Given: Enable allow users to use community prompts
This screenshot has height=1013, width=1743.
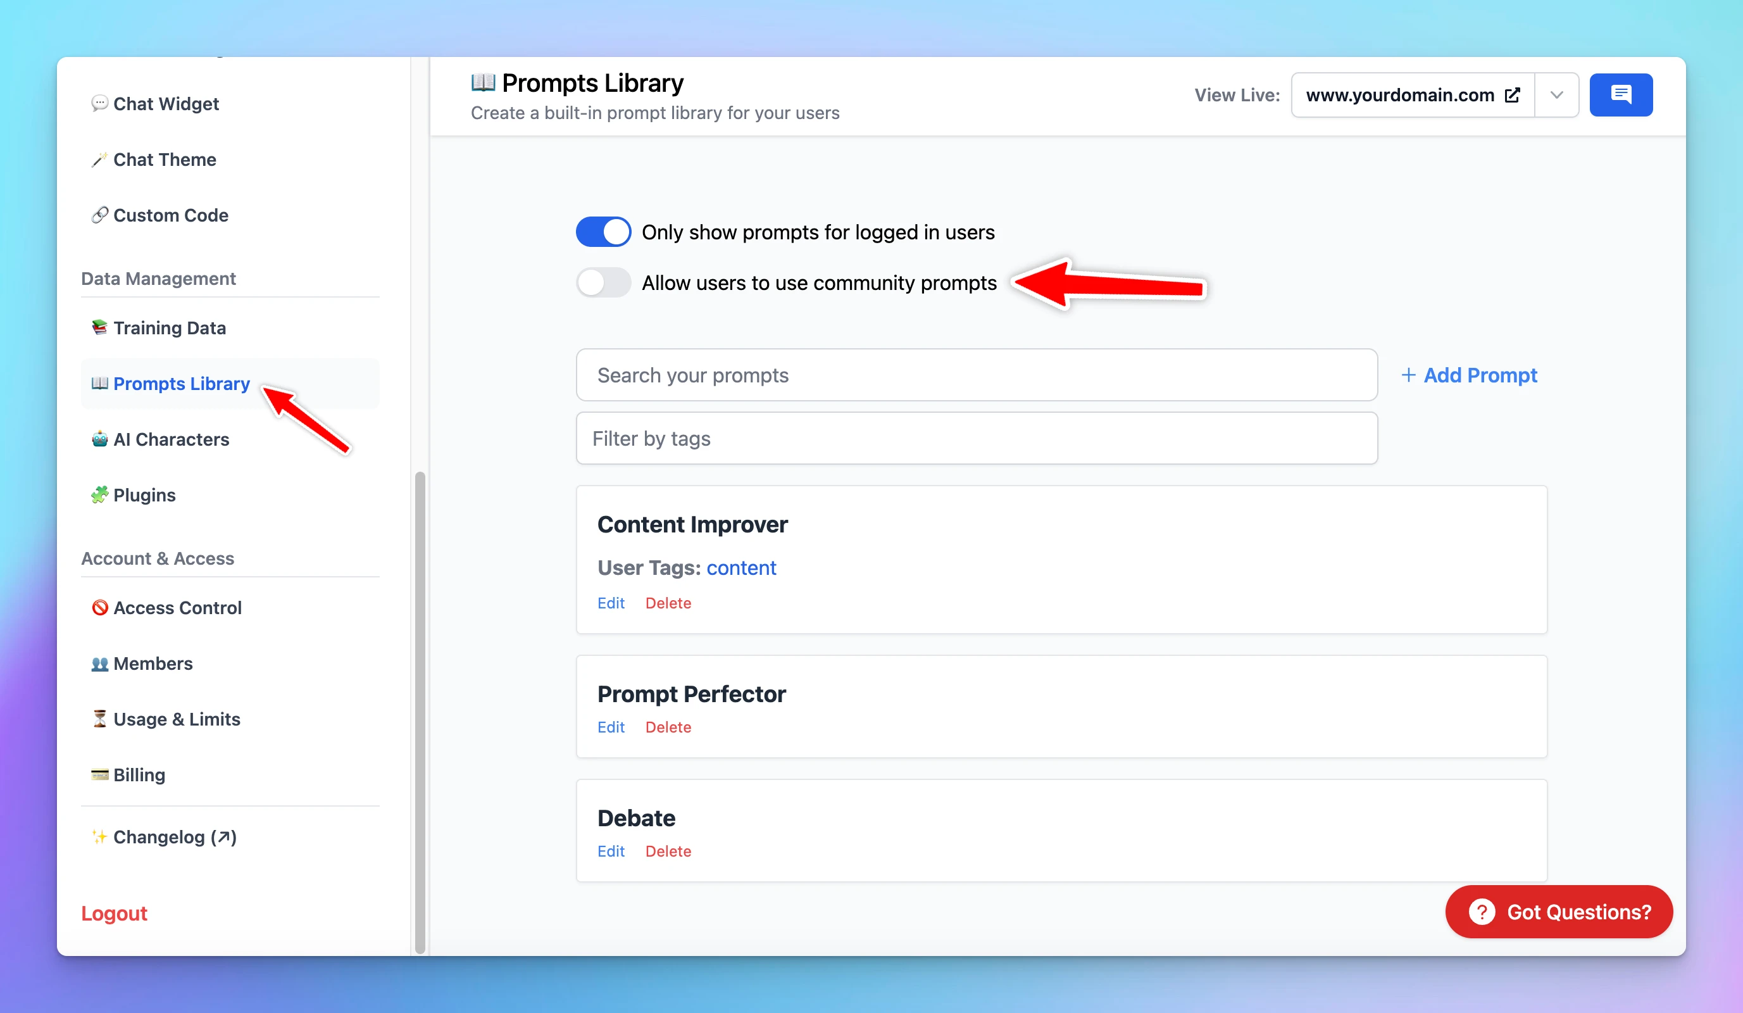Looking at the screenshot, I should point(603,283).
